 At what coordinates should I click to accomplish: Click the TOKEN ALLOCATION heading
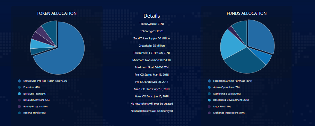[x=56, y=13]
